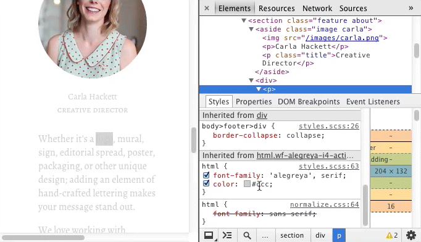Jump to inherited div link
421x242 pixels.
(262, 115)
